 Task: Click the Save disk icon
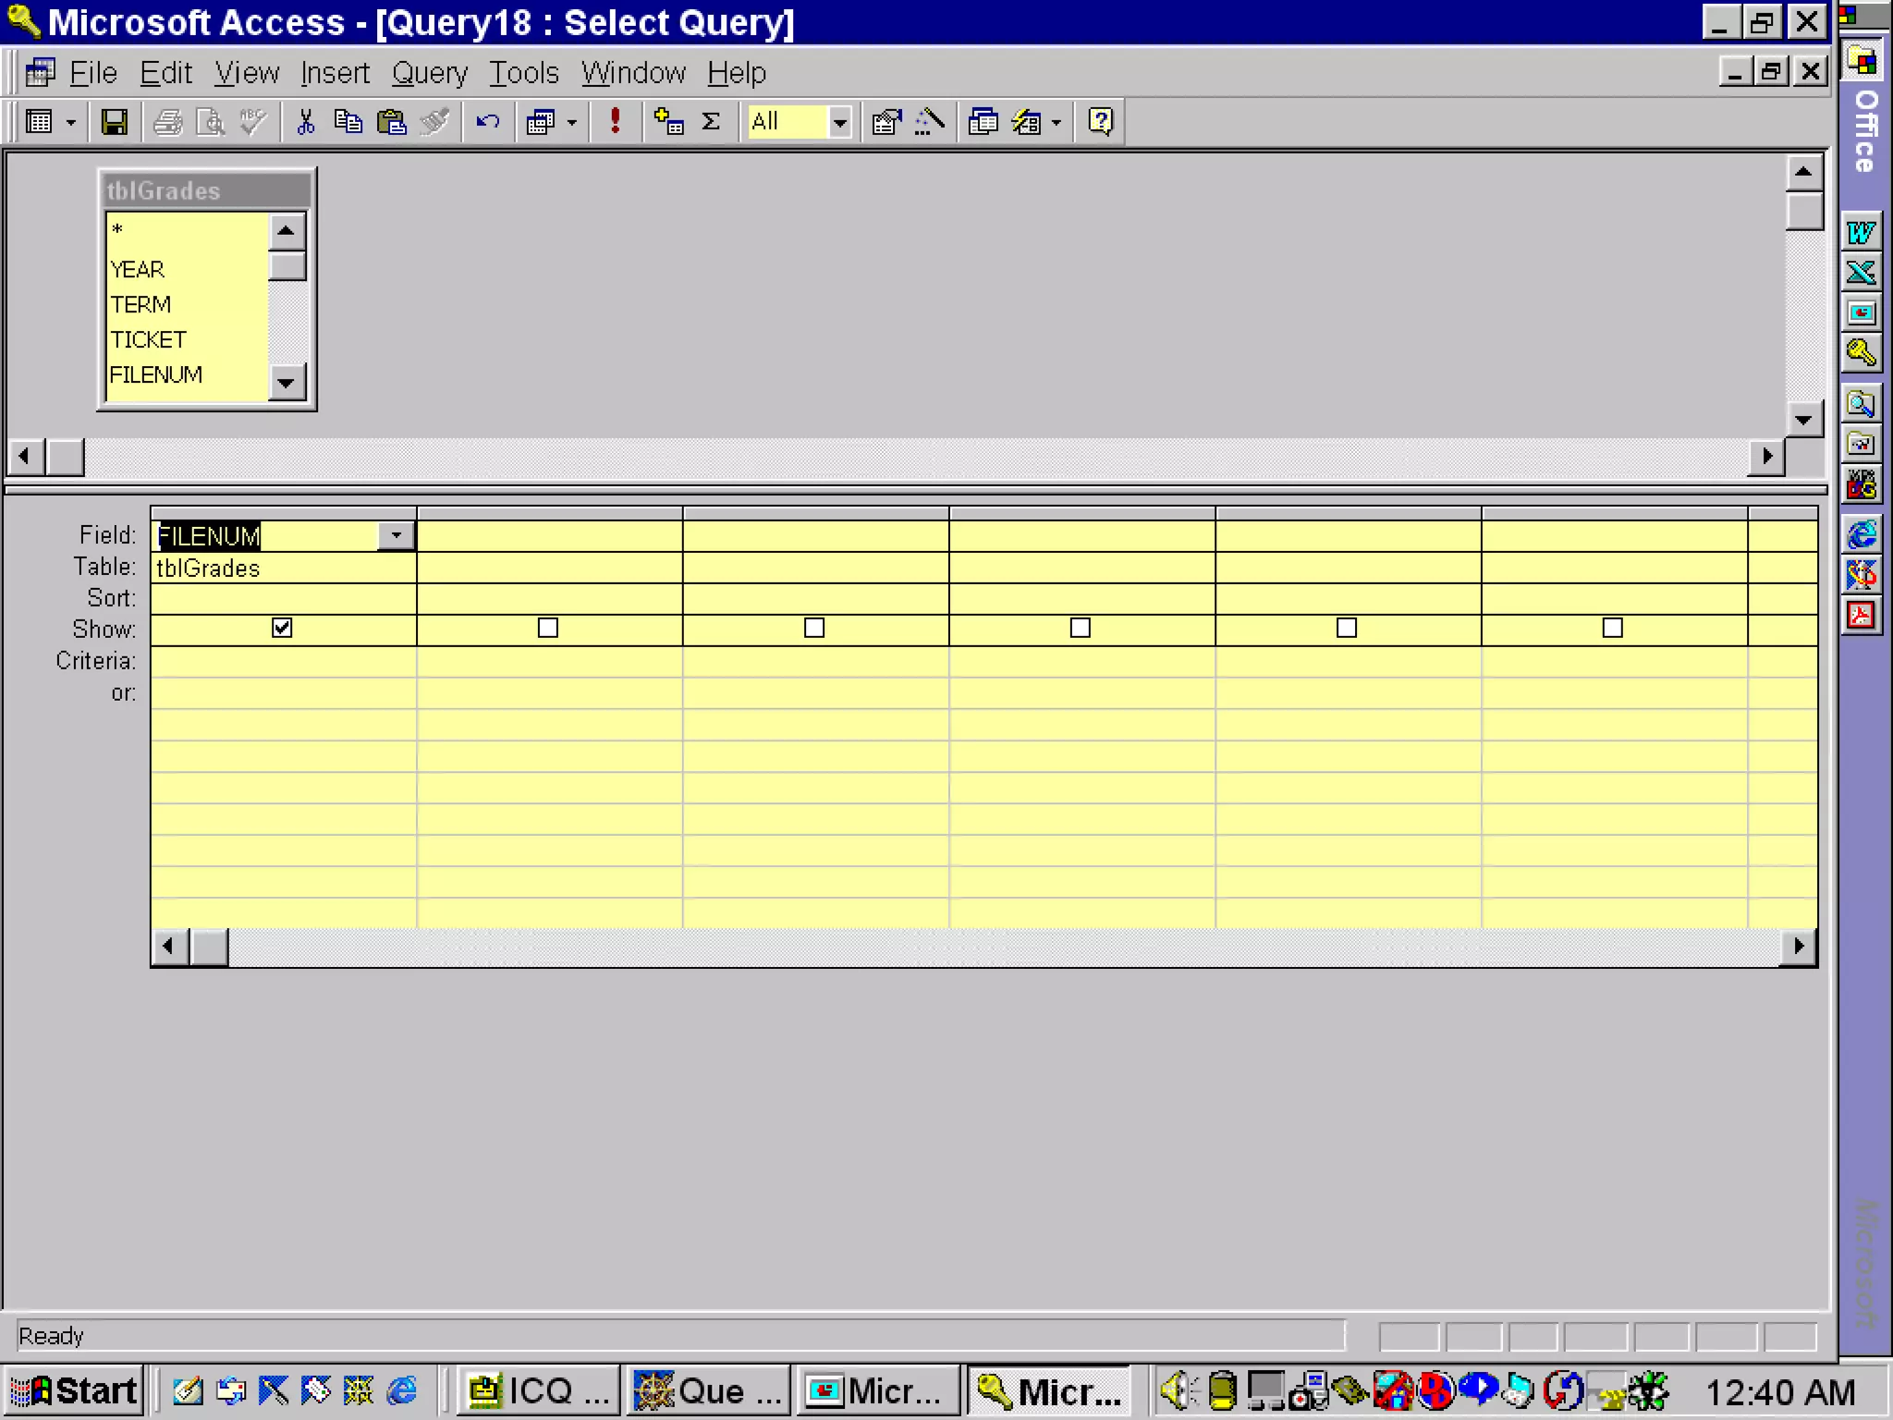pos(114,121)
